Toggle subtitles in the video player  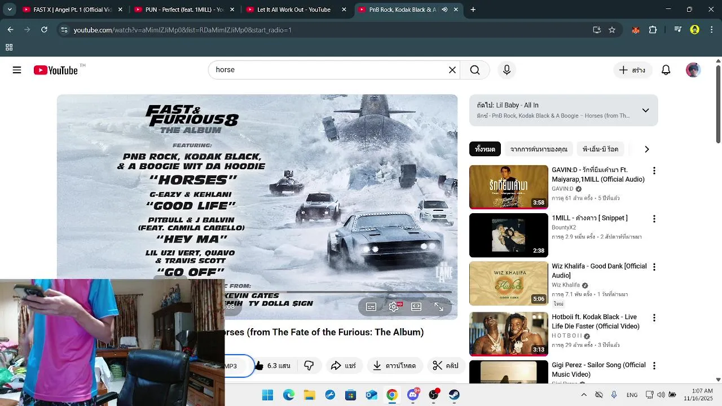371,307
